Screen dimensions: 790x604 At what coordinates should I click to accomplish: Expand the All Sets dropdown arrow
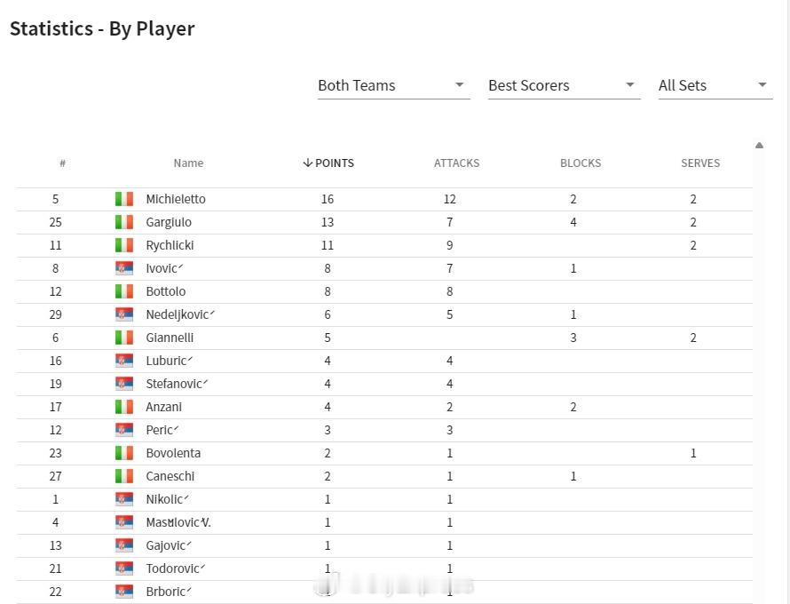(762, 84)
